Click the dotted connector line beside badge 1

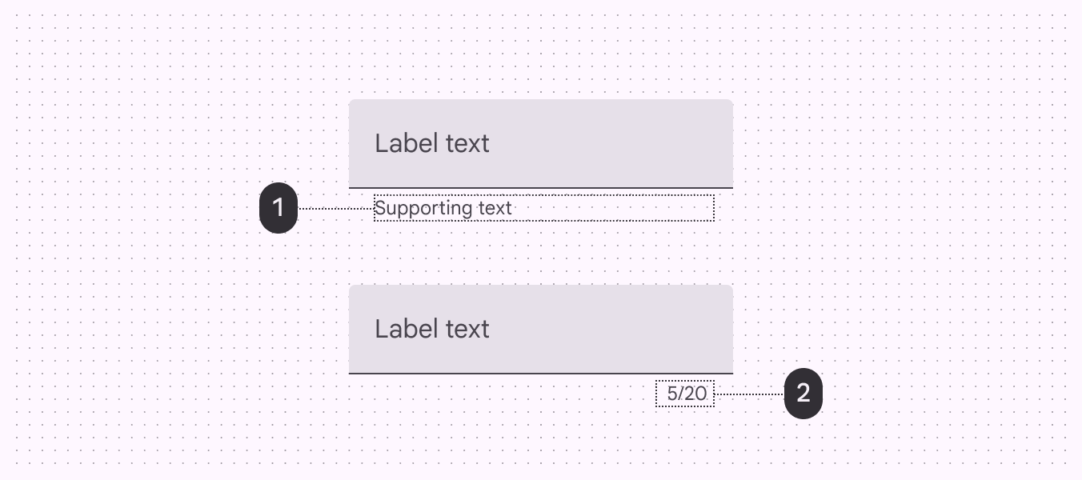336,209
